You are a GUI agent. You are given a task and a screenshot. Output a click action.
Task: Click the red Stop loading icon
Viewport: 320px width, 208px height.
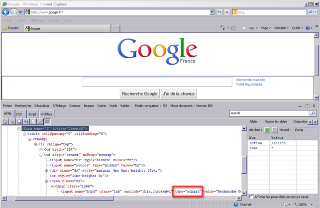[227, 12]
